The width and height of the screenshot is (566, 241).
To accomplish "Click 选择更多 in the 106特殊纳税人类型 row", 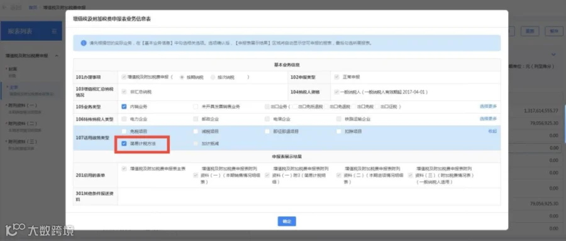I will tap(488, 119).
